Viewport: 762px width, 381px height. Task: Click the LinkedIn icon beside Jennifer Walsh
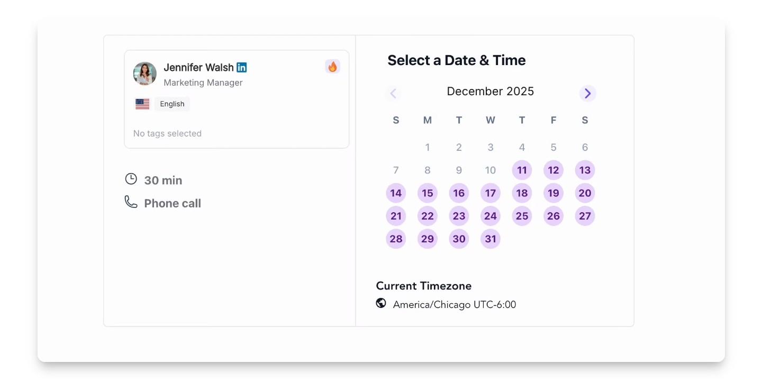[x=242, y=67]
